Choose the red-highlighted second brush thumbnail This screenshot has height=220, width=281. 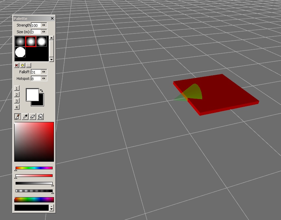(x=31, y=41)
